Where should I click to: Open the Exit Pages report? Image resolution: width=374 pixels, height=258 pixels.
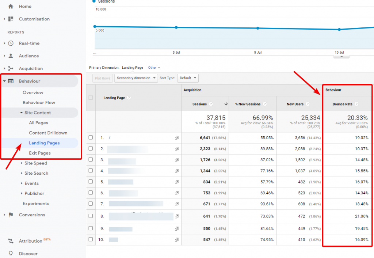click(x=40, y=153)
